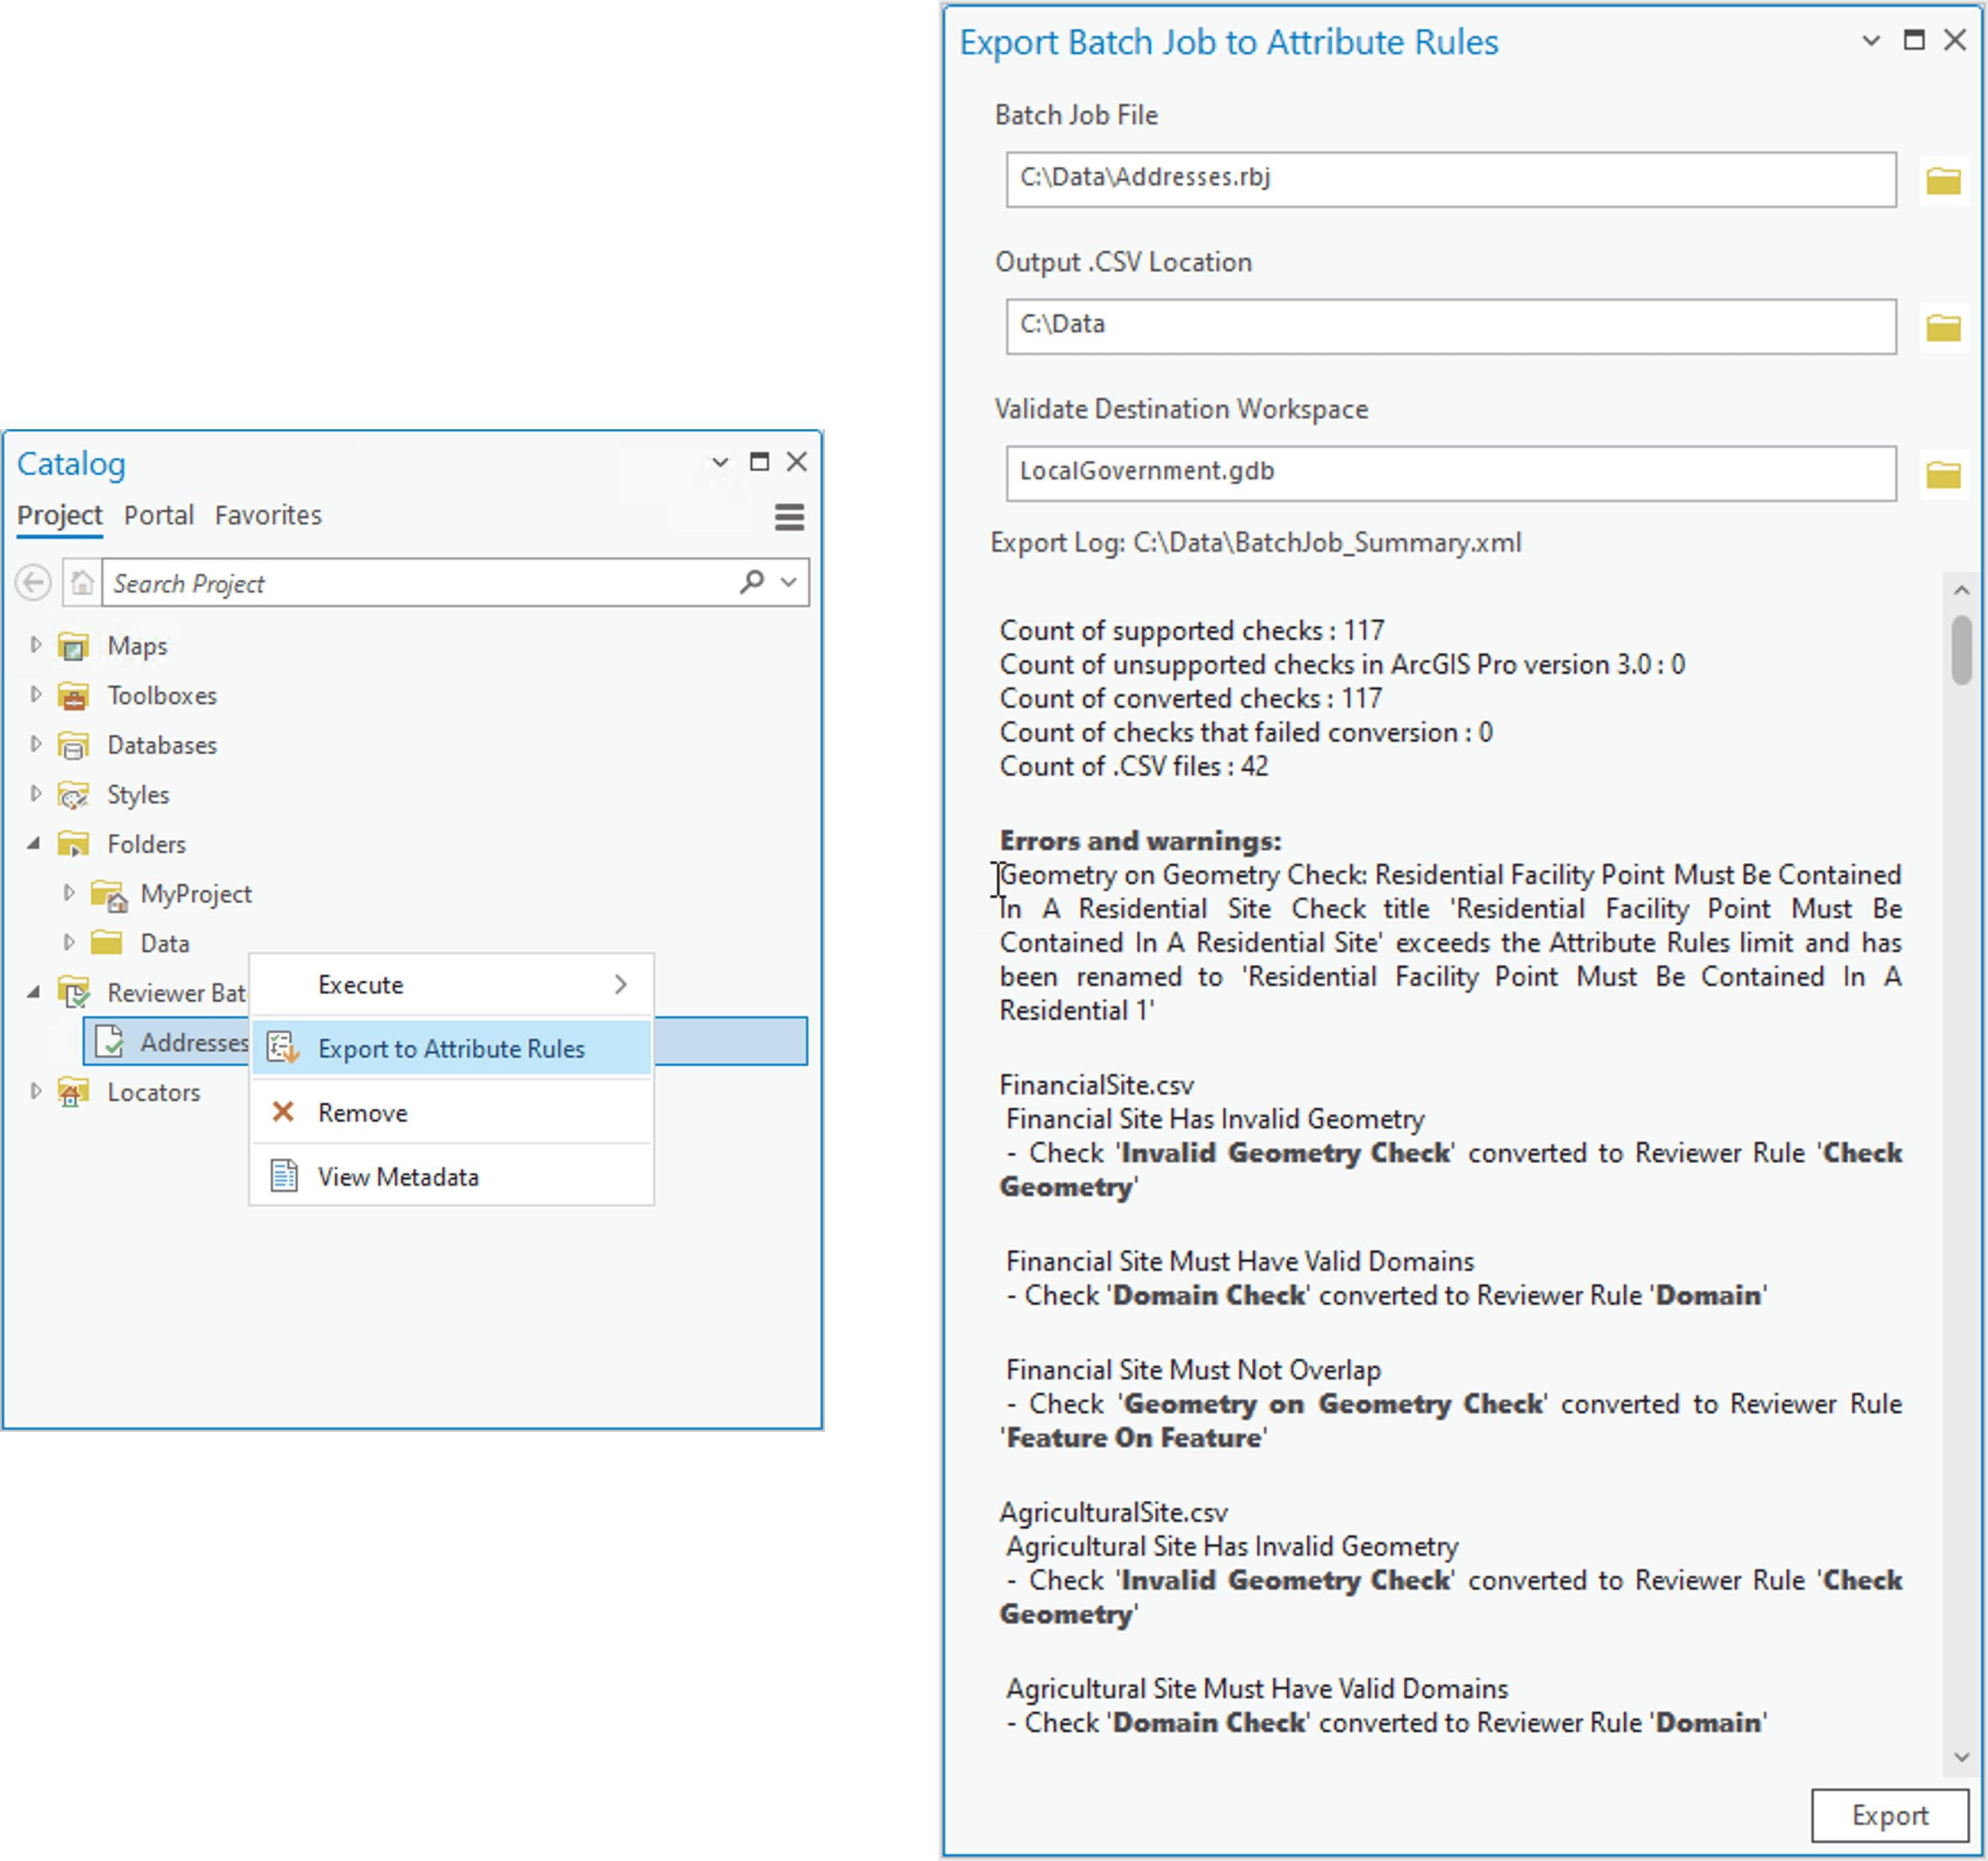
Task: Choose Remove from context menu
Action: tap(451, 1112)
